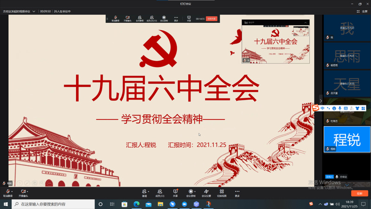The width and height of the screenshot is (371, 209).
Task: Open members list 成员(33) in bottom toolbar
Action: [160, 193]
